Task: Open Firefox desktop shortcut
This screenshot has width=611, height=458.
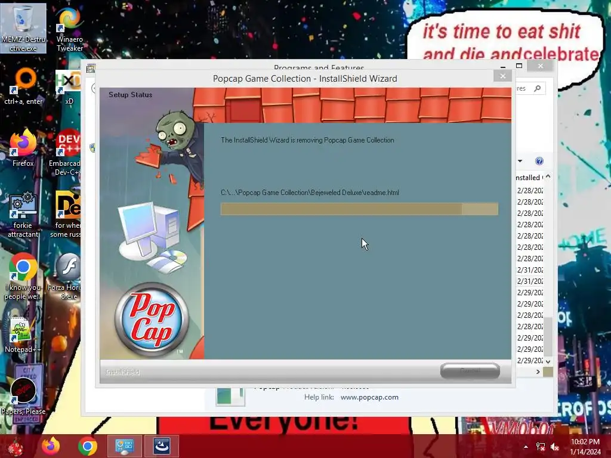Action: pos(23,148)
